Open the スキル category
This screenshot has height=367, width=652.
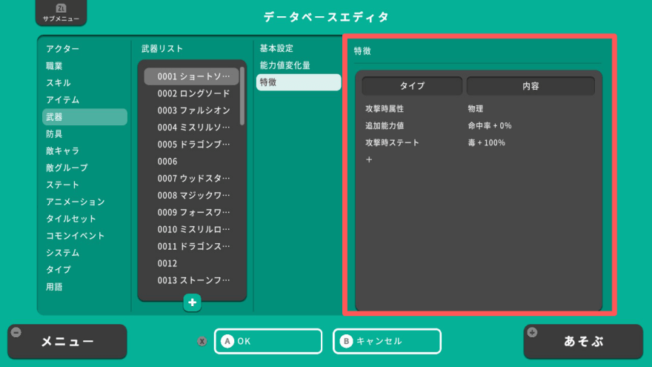pos(59,83)
